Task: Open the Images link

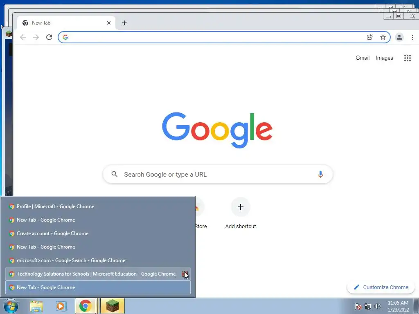Action: (x=384, y=58)
